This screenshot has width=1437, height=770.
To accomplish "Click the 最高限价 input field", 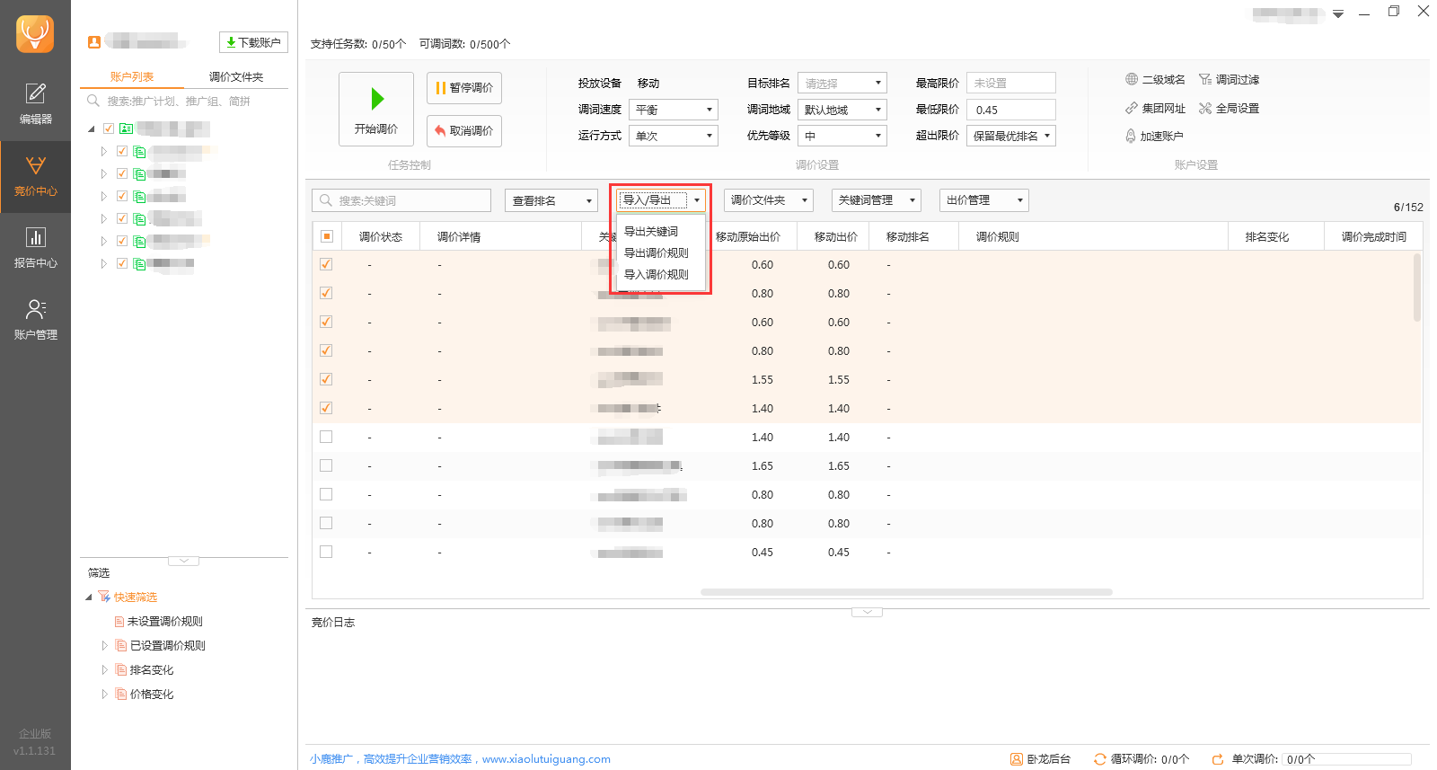I will [1011, 83].
